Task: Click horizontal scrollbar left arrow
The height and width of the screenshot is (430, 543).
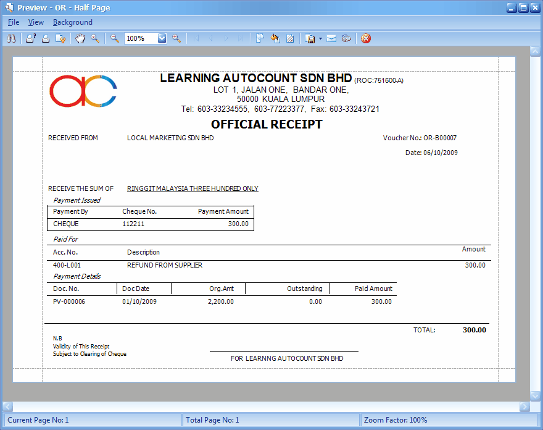Action: [x=8, y=407]
